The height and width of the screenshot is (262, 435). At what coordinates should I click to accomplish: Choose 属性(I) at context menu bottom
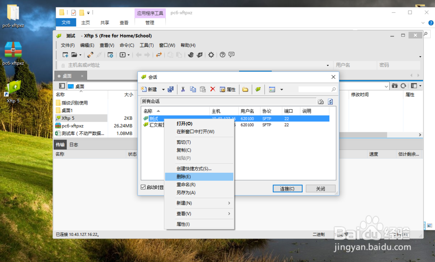(x=200, y=224)
